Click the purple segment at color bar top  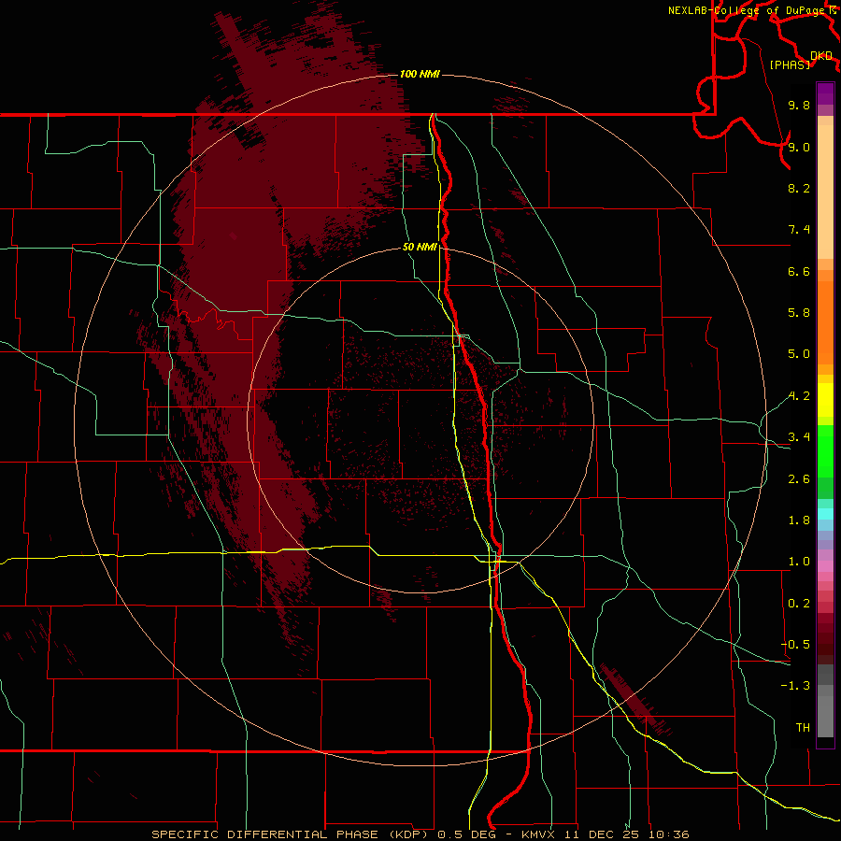[825, 93]
